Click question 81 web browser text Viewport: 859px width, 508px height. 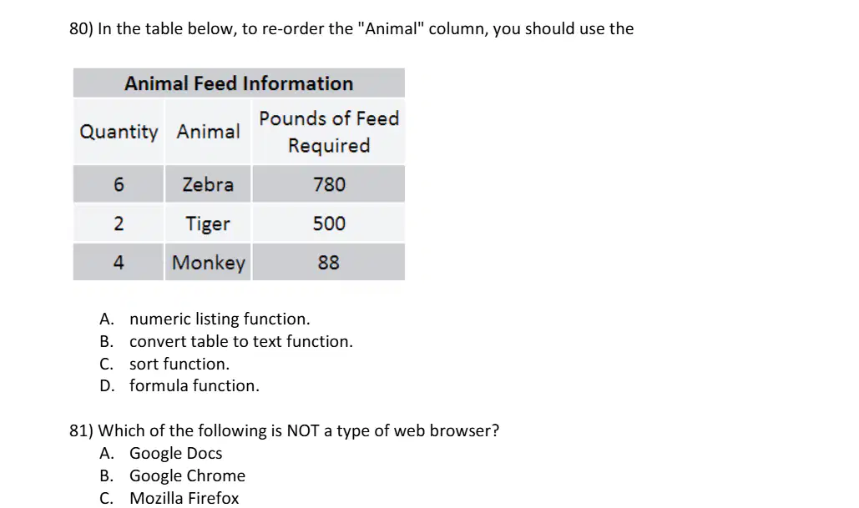coord(285,430)
